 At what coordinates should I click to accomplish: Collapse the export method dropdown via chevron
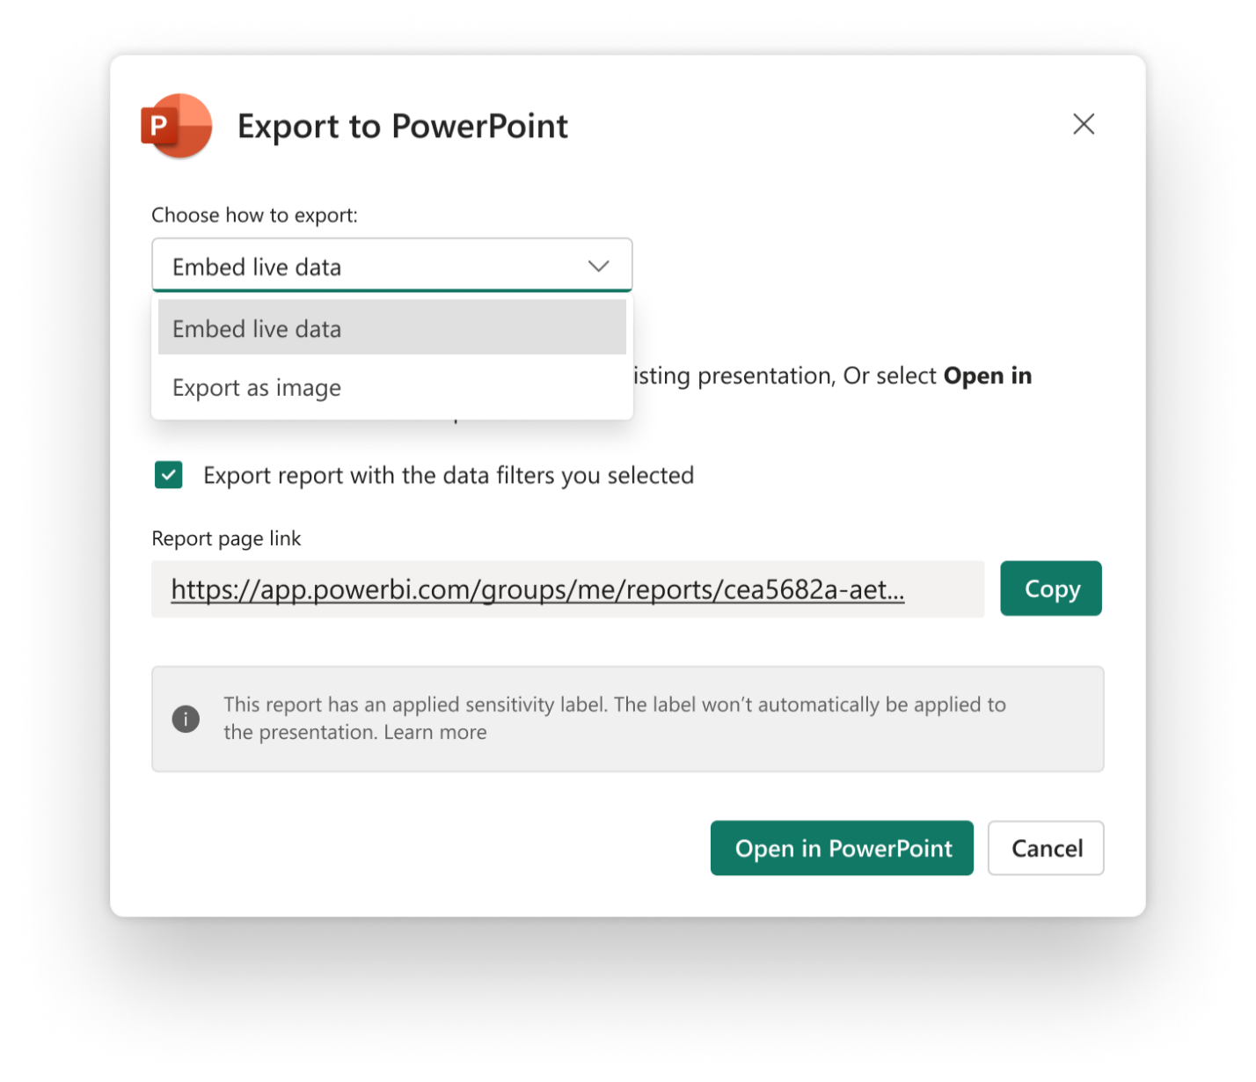pos(598,266)
